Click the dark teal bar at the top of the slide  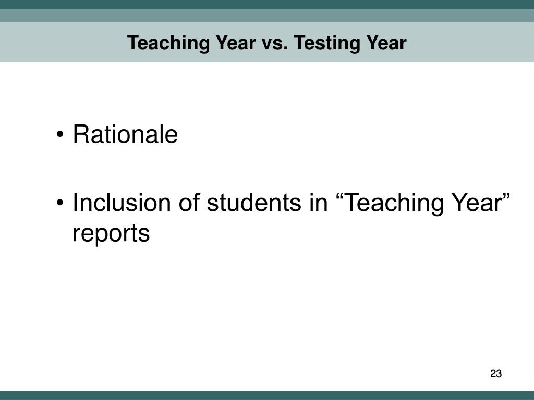tap(267, 4)
